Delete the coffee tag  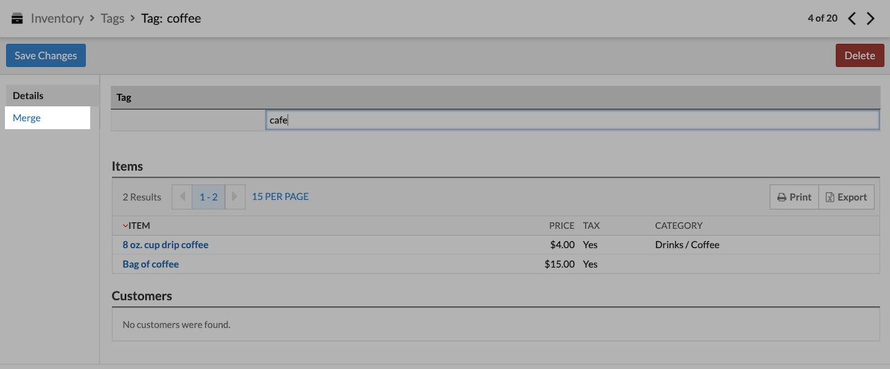859,56
